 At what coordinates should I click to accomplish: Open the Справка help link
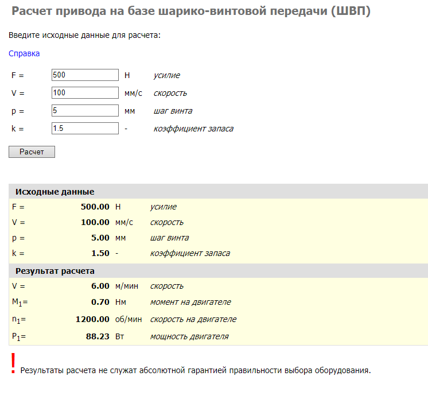[x=24, y=53]
